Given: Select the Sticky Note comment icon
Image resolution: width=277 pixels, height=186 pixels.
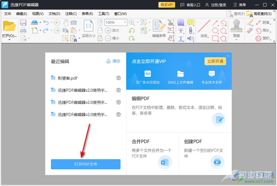Looking at the screenshot, I should point(191,22).
